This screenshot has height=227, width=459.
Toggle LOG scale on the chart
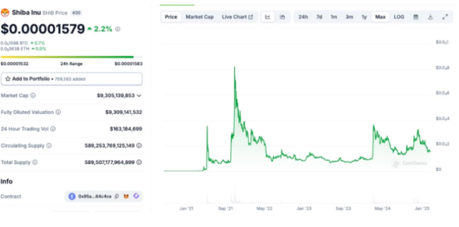click(399, 17)
